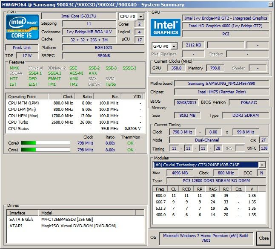Click the PC3-12800 DDR3 SDRAM SO-DIMM field

click(216, 181)
